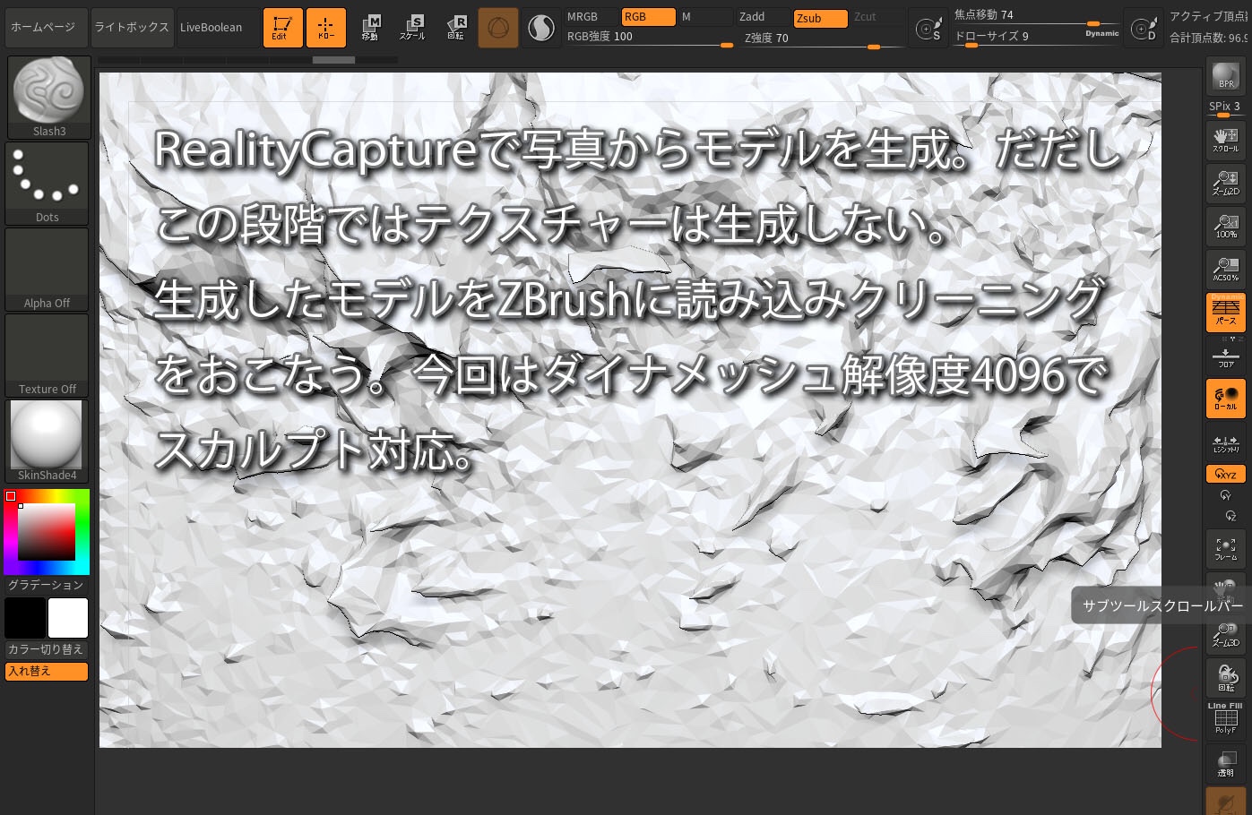Click the グラデーション gradient button

tap(46, 585)
